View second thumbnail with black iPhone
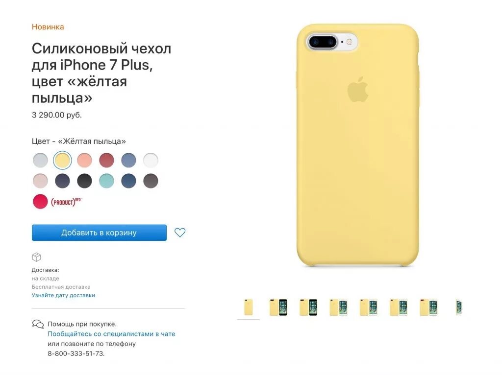 (278, 307)
